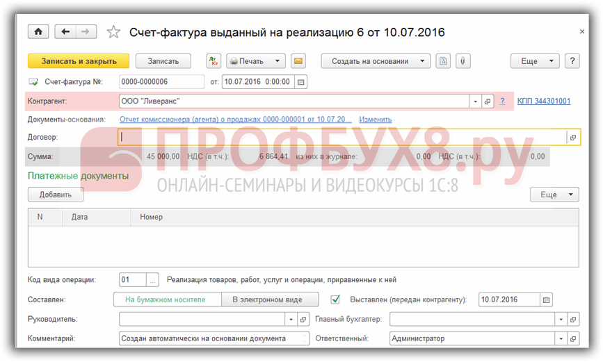Click the Изменить link

(x=376, y=120)
